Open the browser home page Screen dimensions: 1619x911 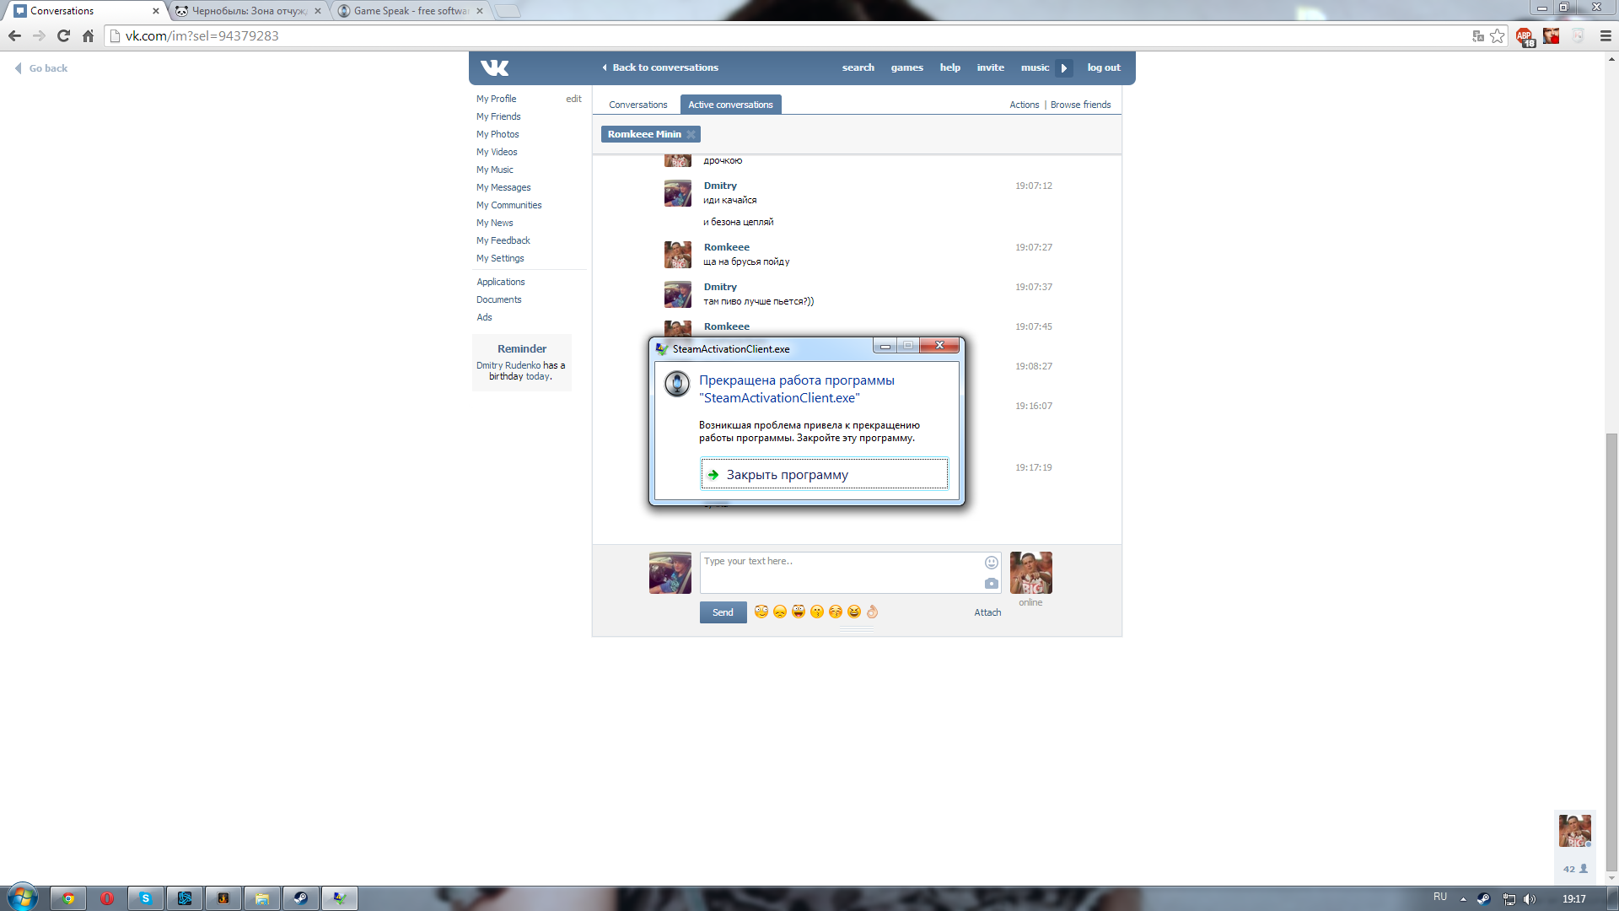88,35
